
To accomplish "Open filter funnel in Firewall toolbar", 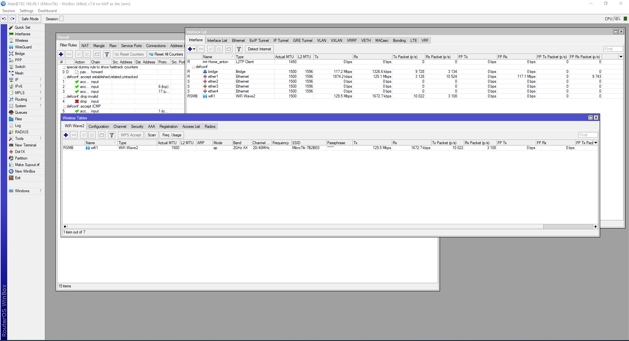I will [x=107, y=54].
